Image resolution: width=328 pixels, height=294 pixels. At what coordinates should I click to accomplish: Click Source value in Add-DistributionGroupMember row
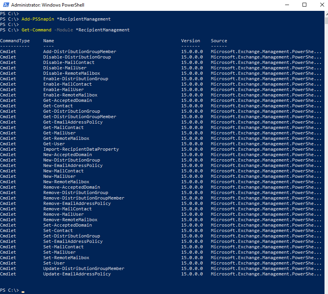(266, 52)
